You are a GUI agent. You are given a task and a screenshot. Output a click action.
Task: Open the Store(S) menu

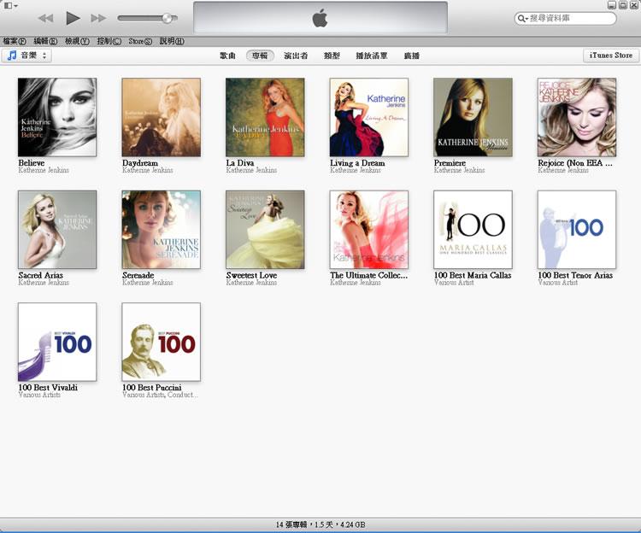pos(140,41)
